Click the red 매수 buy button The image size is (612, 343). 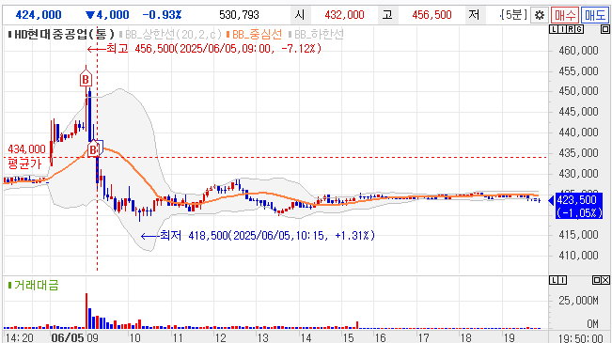565,15
